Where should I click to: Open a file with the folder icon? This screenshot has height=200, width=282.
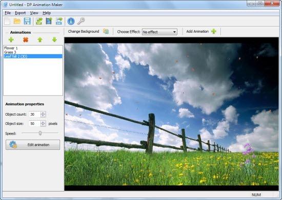17,21
